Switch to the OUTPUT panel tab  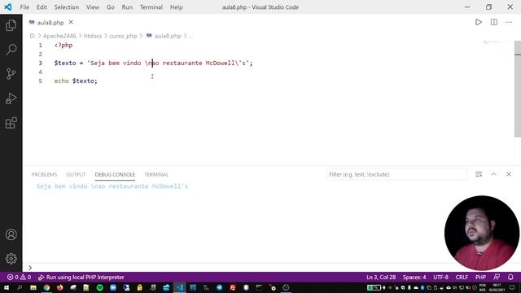pyautogui.click(x=76, y=174)
